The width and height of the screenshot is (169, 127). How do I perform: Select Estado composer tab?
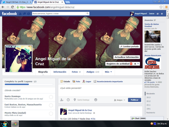coord(65,82)
